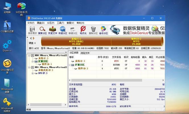This screenshot has height=114, width=189.
Task: Click partition table scroll left arrow
Action: (70, 80)
